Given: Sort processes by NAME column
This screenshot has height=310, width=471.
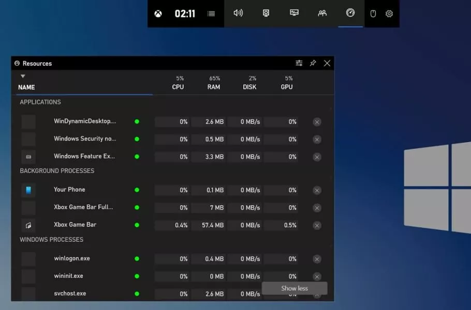Looking at the screenshot, I should coord(26,87).
